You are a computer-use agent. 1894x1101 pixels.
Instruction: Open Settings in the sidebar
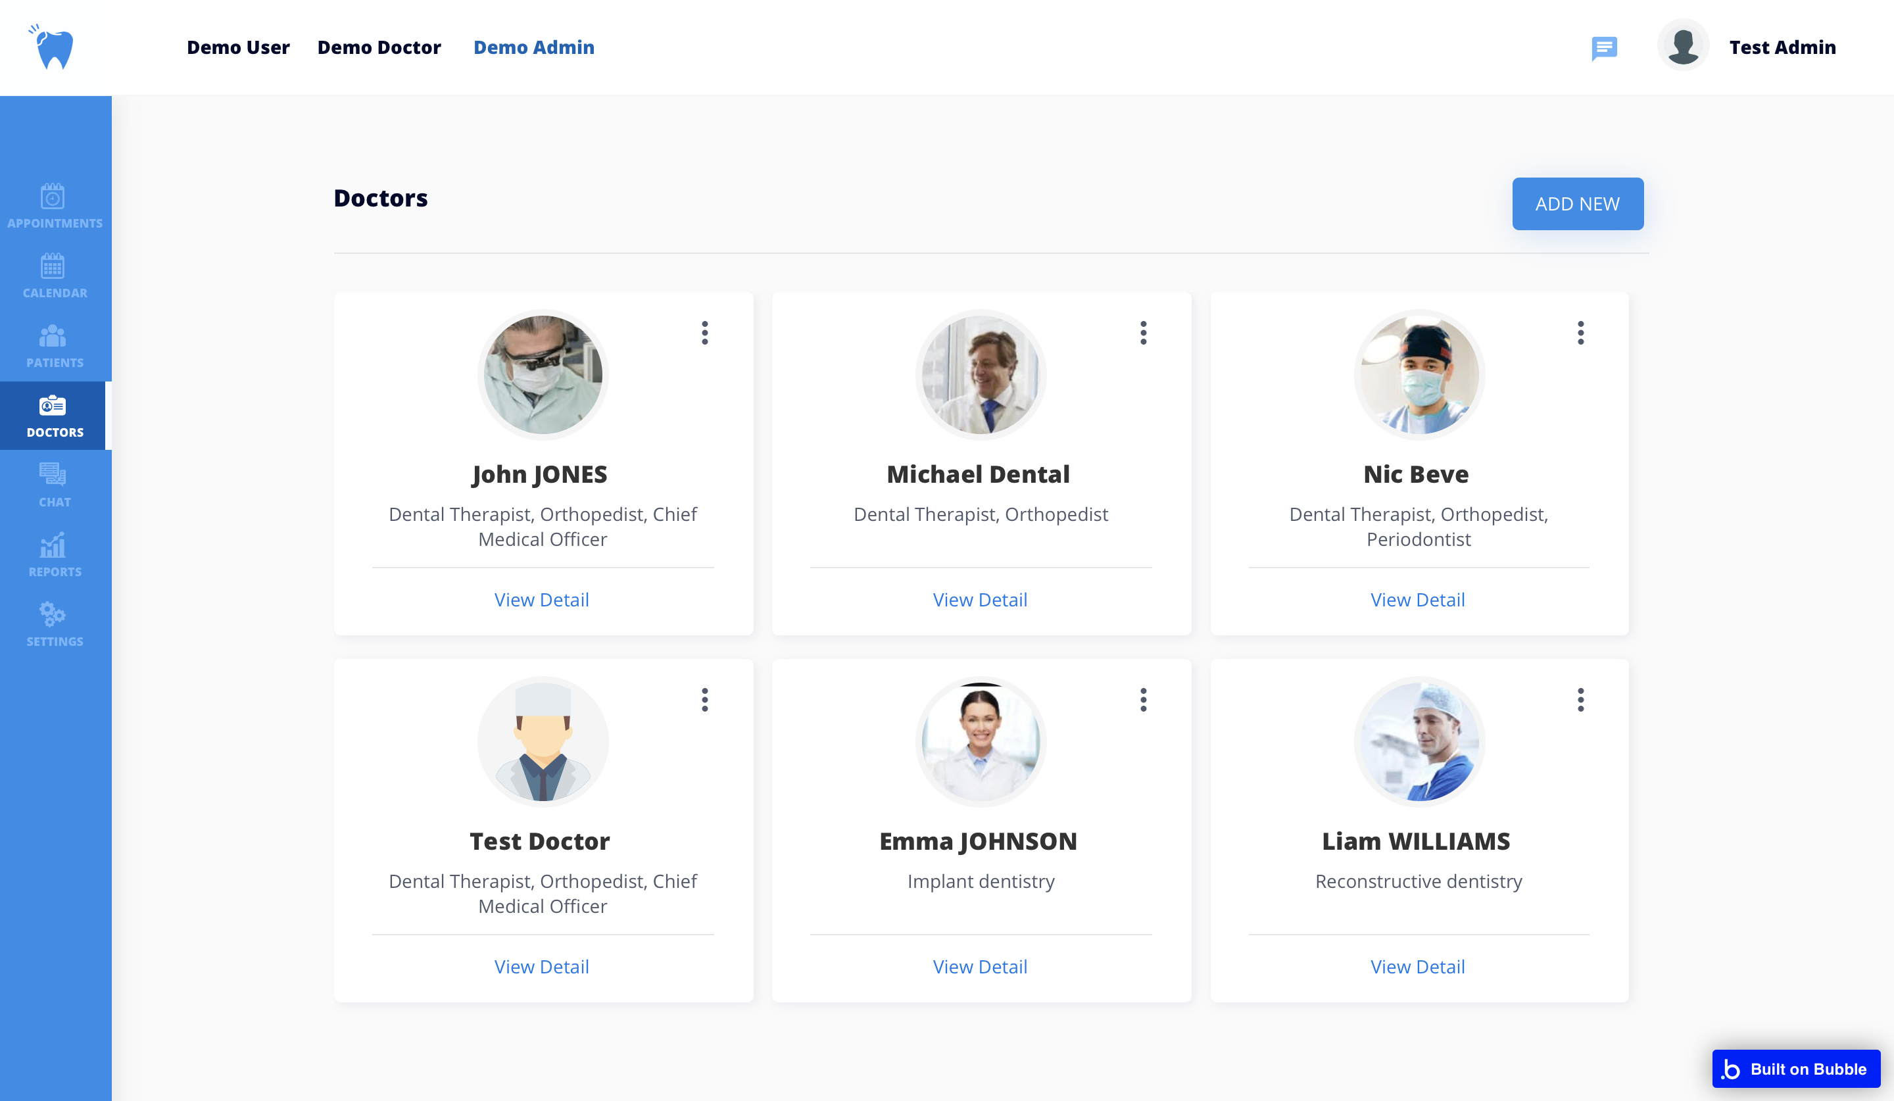[x=55, y=625]
